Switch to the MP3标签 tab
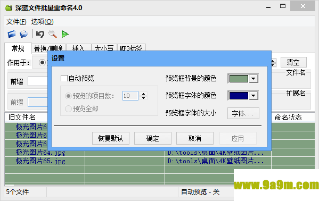 pos(131,48)
